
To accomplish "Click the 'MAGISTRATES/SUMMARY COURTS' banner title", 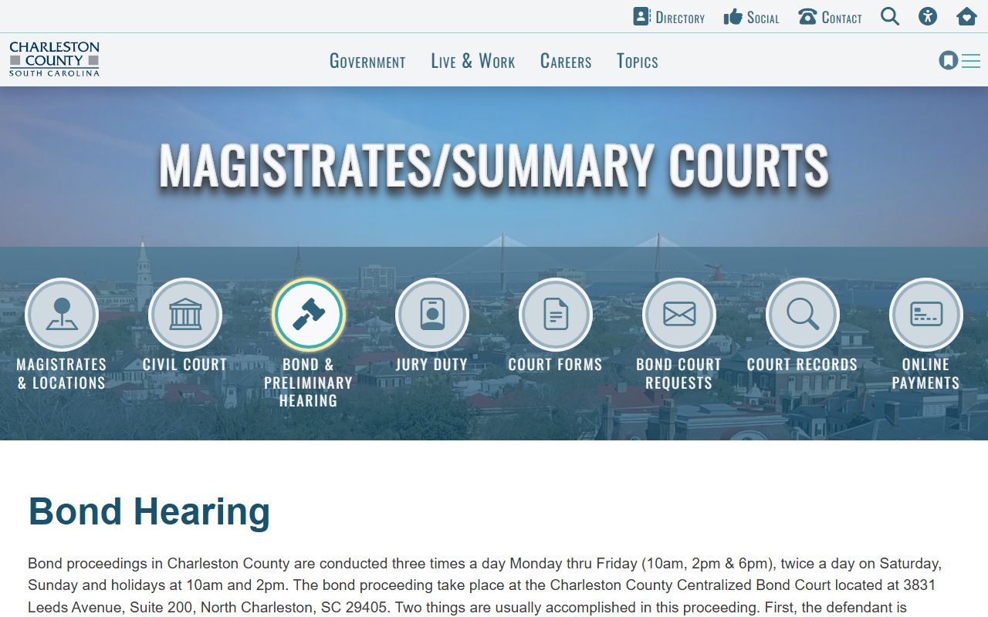I will tap(494, 166).
